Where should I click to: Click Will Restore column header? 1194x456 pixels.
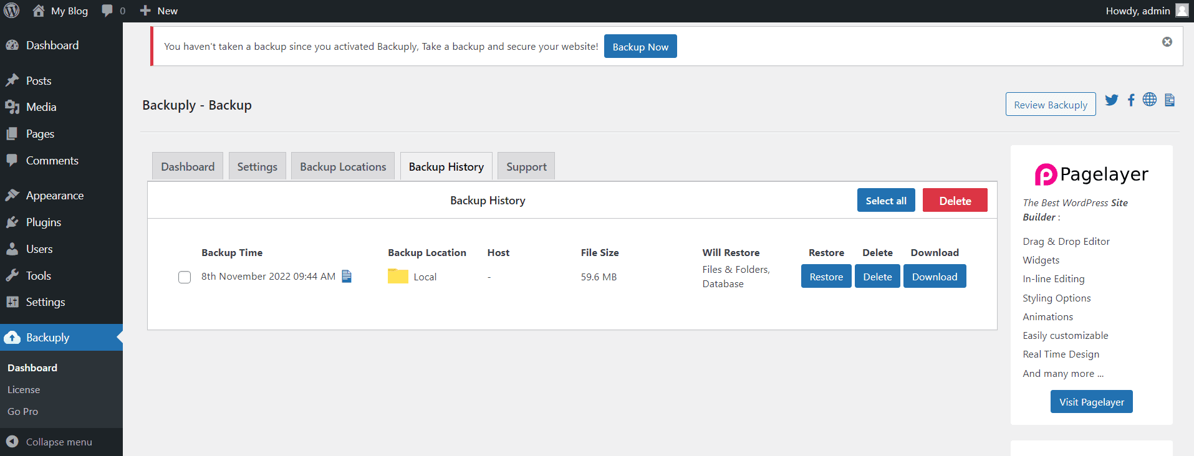point(731,252)
